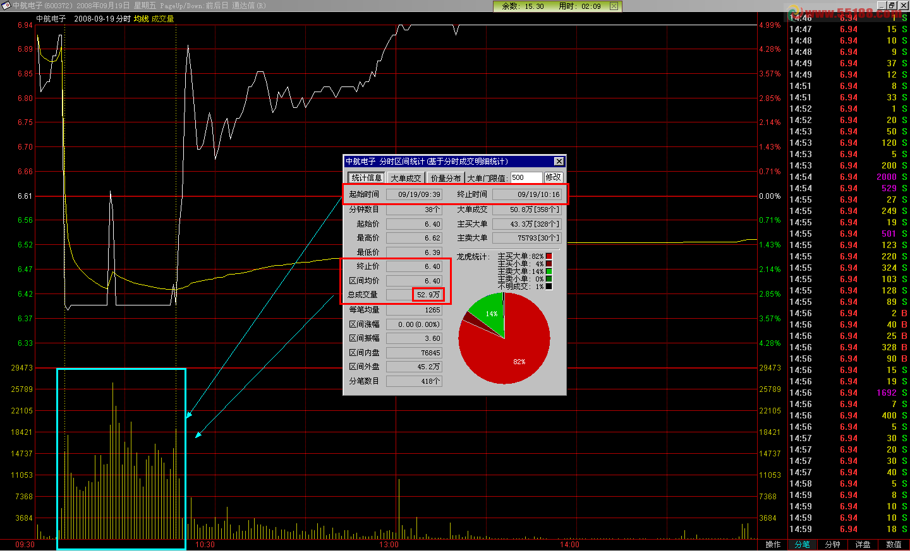Click the bright green 主卖大单 legend swatch
Viewport: 910px width, 551px height.
click(x=549, y=271)
